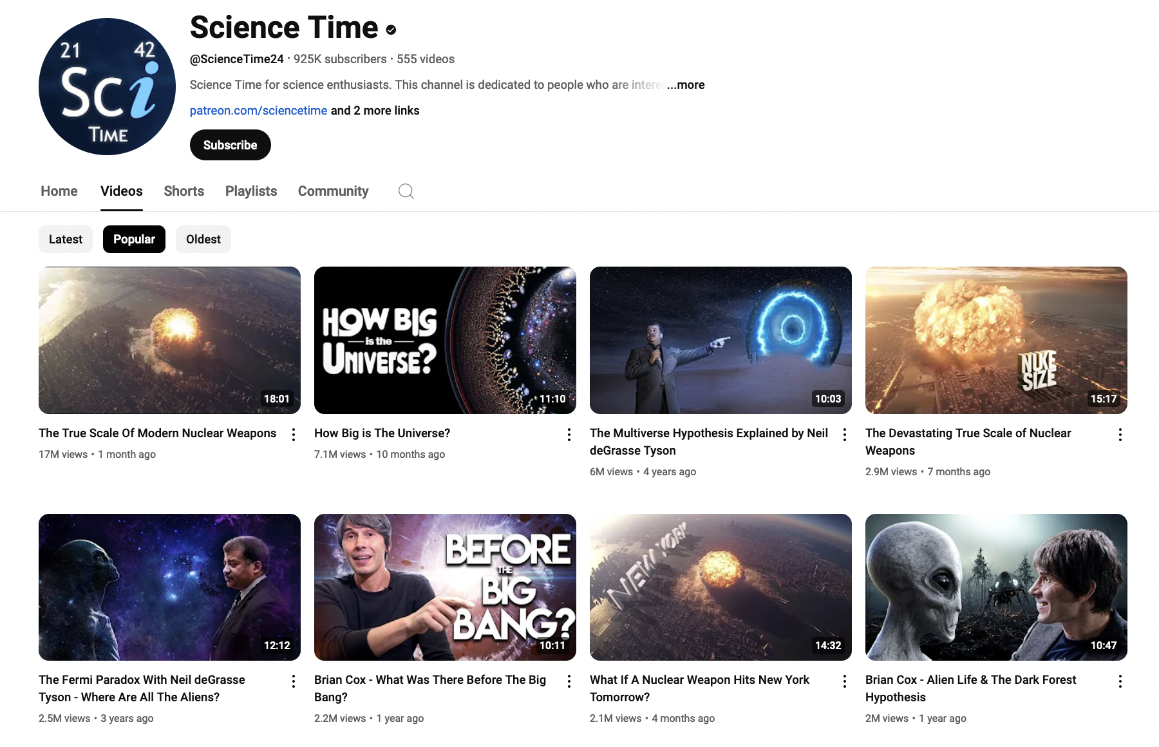
Task: Click '2M views' under Dark Forest video
Action: [x=887, y=719]
